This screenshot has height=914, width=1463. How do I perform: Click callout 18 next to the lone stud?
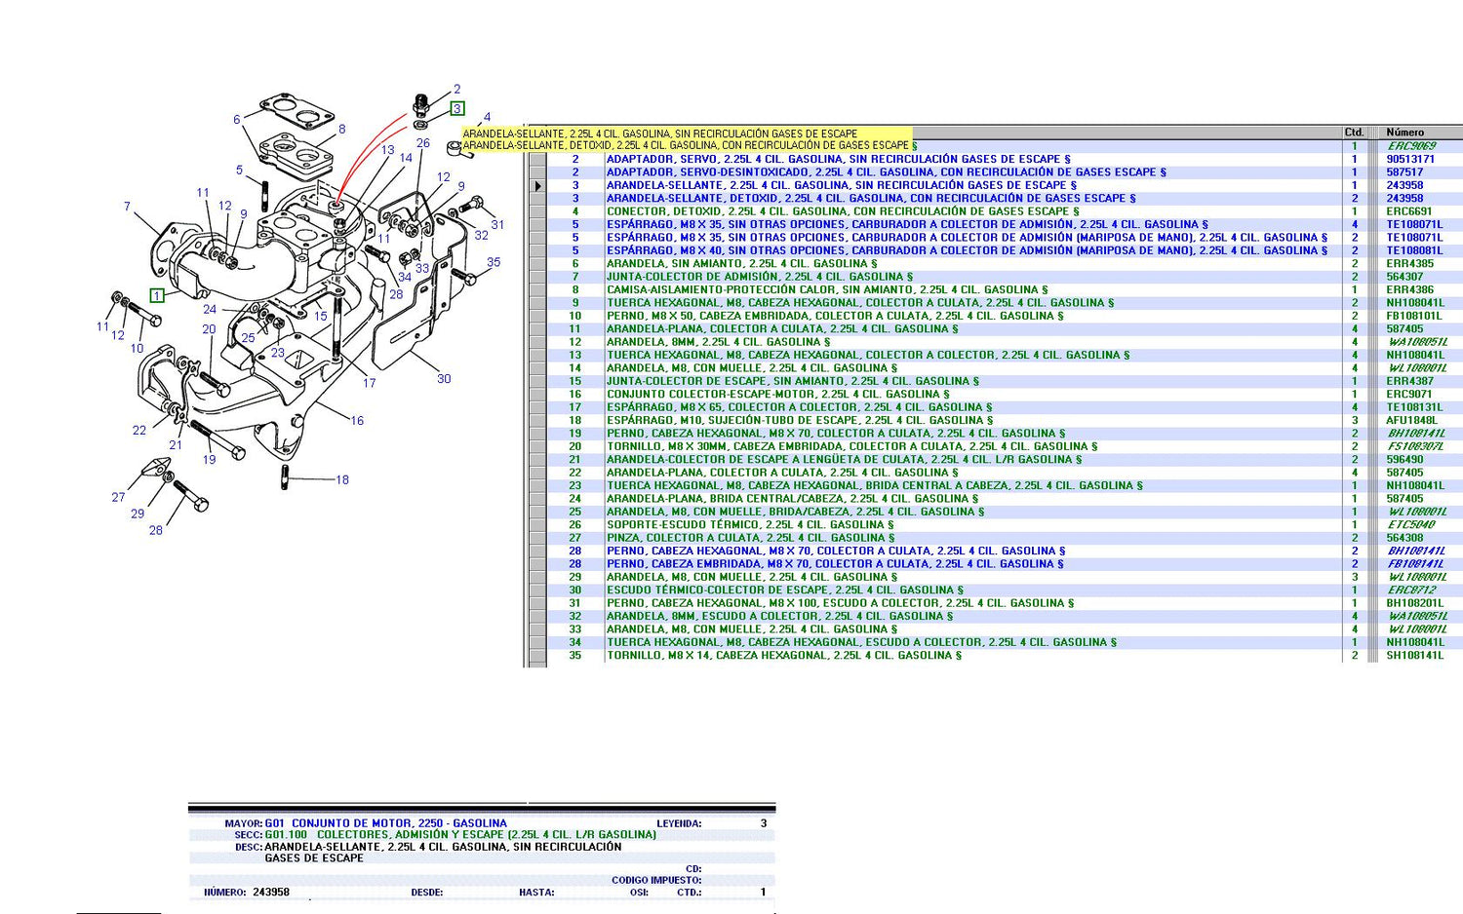pos(342,479)
